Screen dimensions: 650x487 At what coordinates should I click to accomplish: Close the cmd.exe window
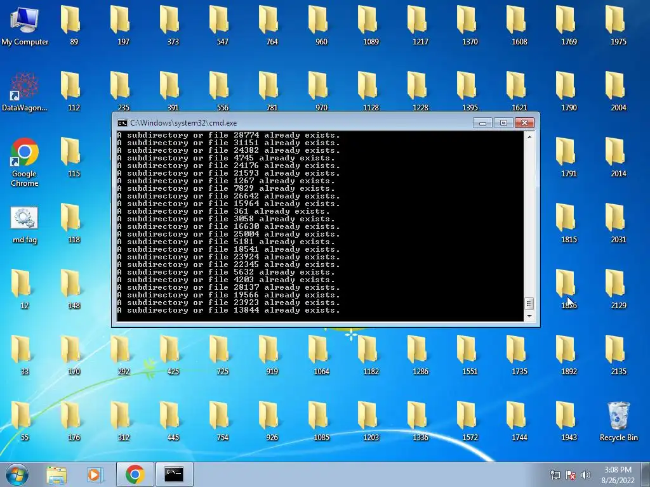click(524, 123)
